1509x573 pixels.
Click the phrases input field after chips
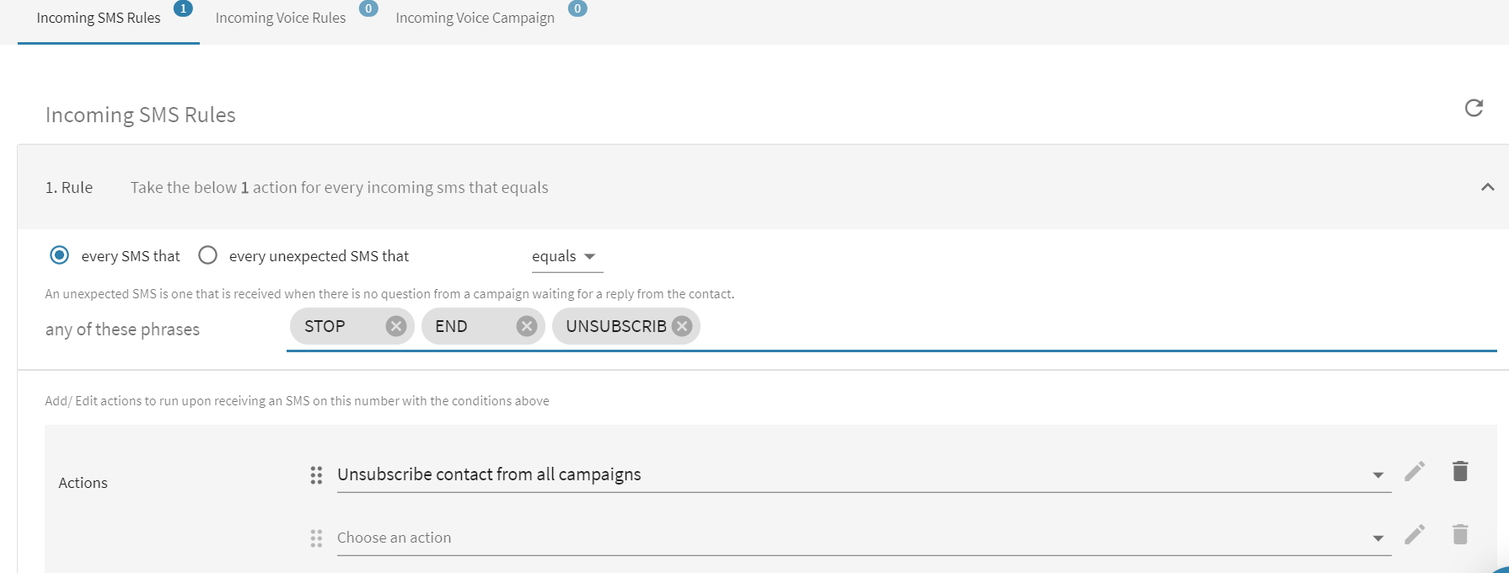point(1096,327)
